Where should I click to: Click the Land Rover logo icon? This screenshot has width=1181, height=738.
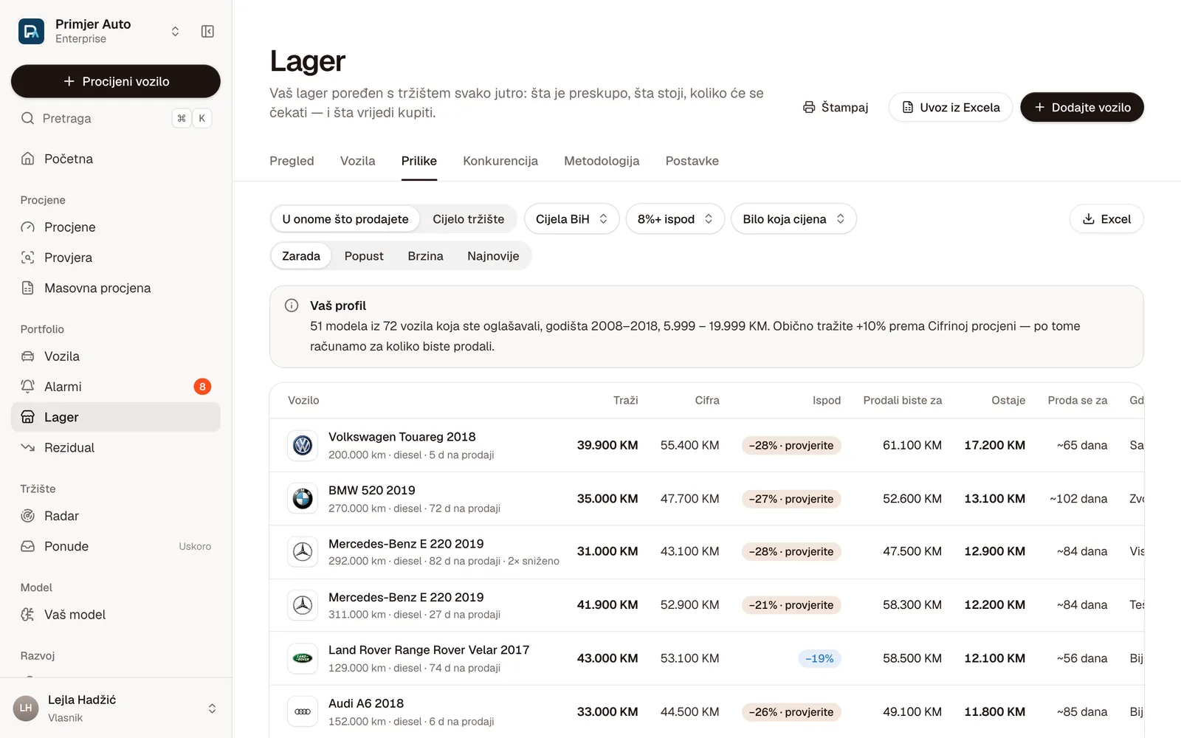click(x=303, y=658)
